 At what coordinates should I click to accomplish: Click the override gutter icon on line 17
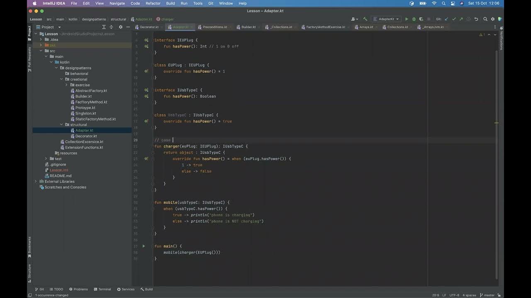click(146, 121)
